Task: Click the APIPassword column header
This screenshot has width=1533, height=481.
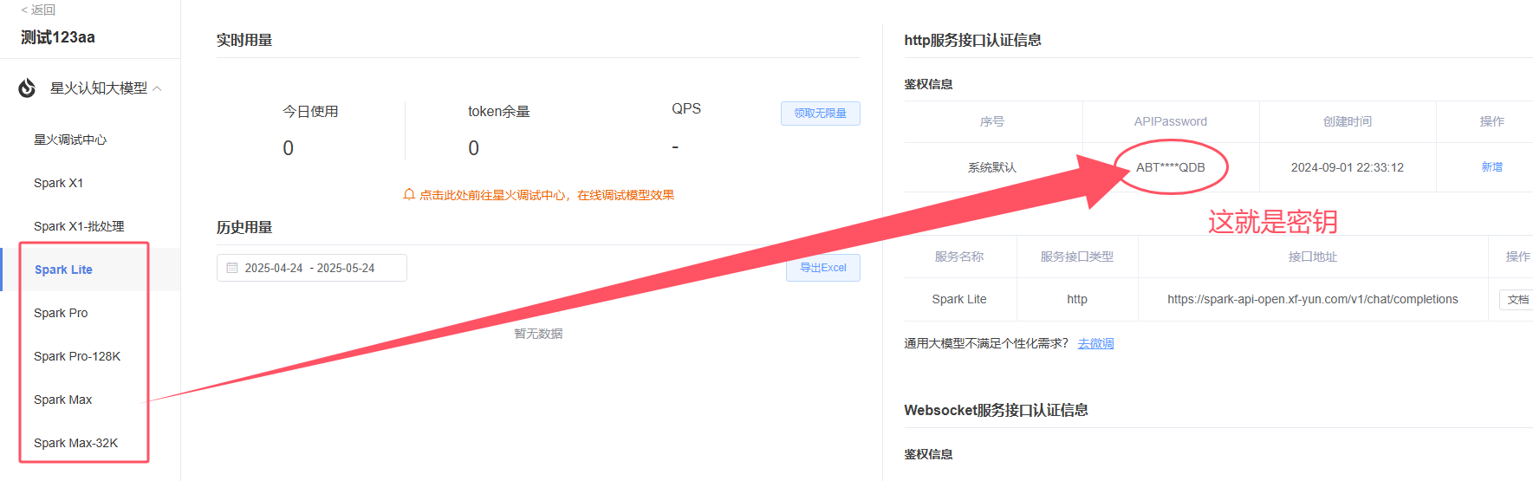Action: click(1170, 121)
